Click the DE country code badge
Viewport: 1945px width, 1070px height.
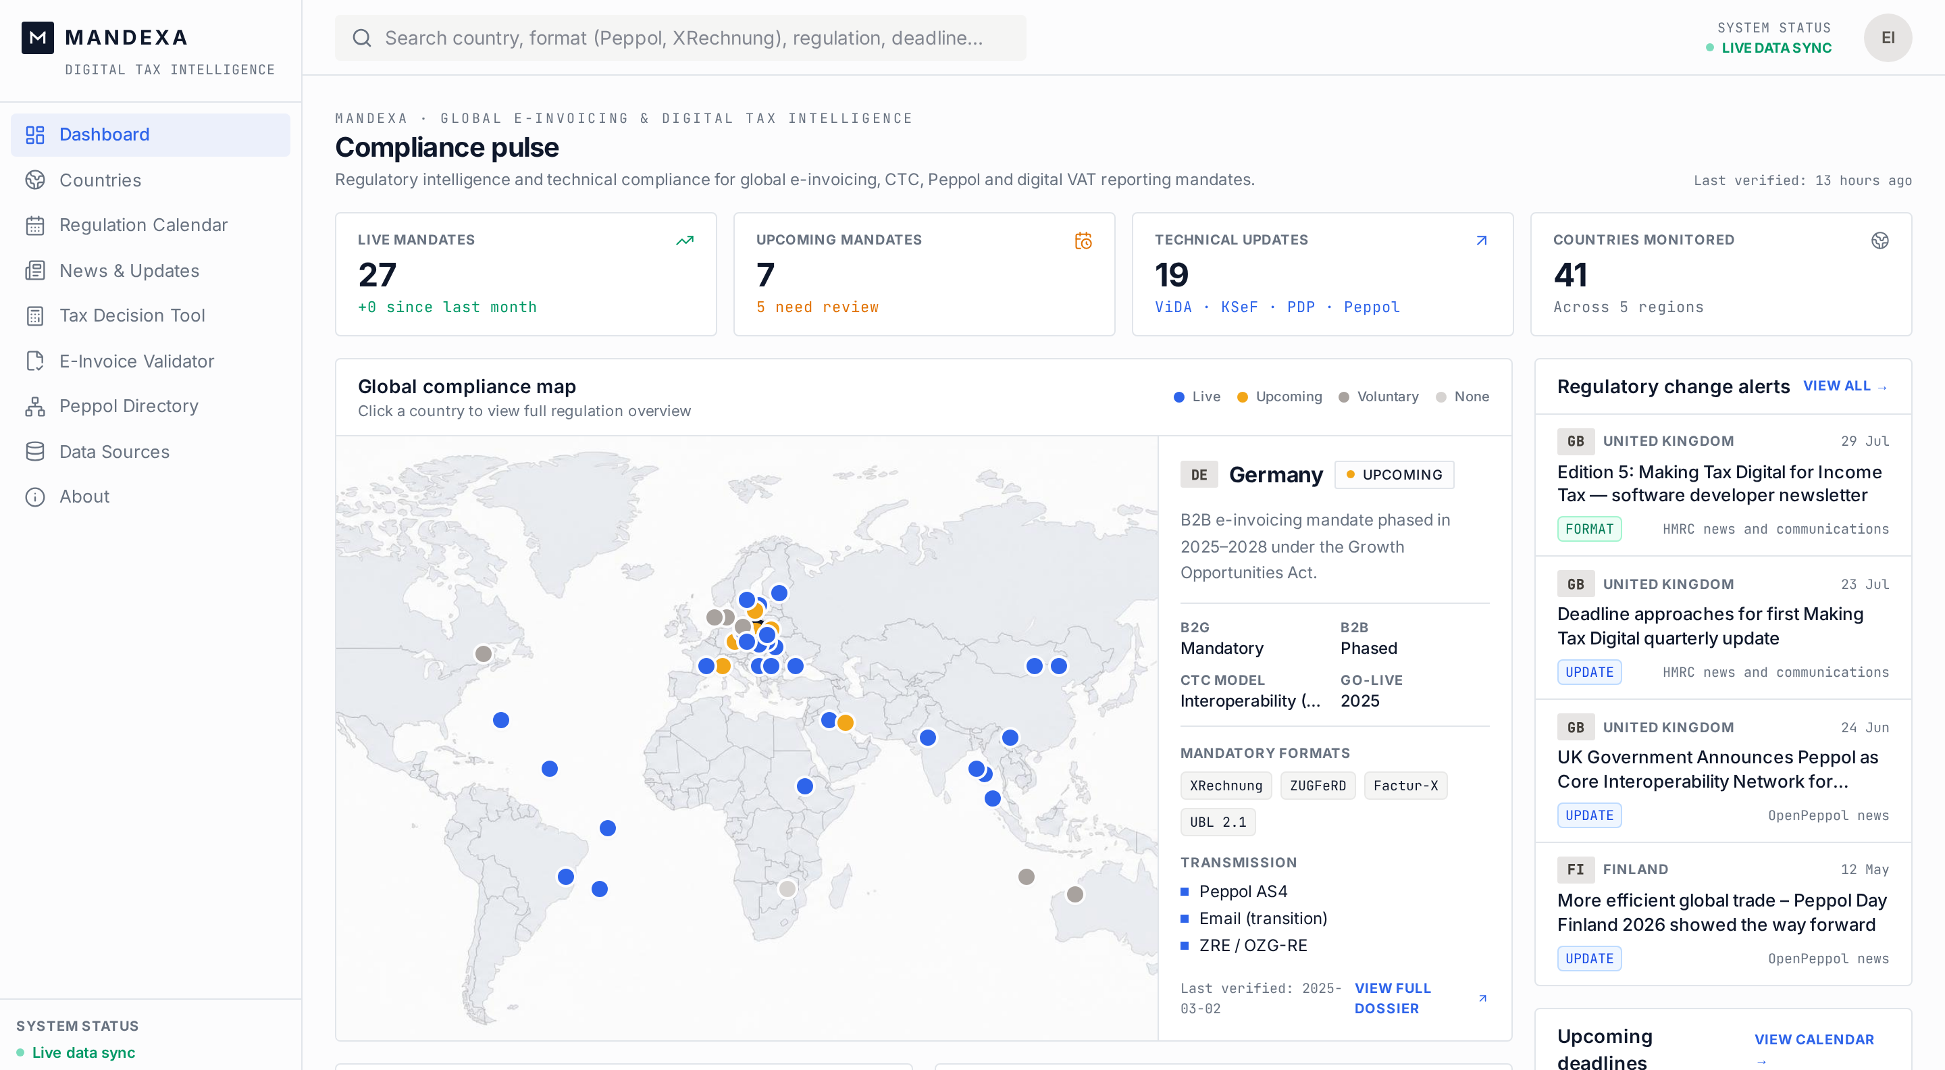click(x=1199, y=474)
